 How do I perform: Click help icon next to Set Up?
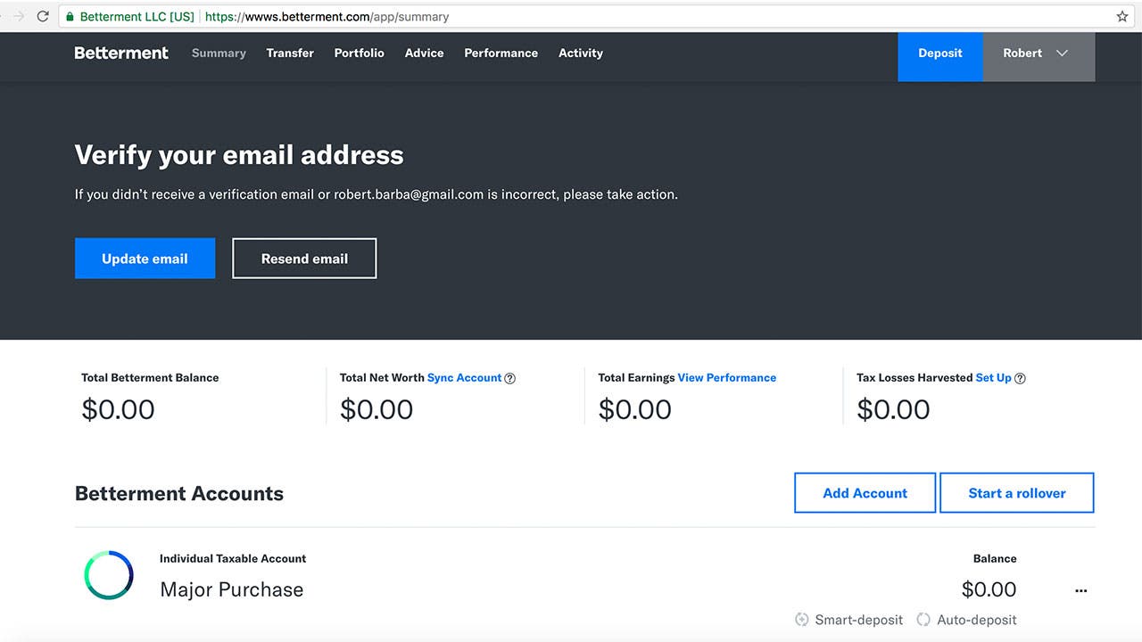(x=1021, y=378)
